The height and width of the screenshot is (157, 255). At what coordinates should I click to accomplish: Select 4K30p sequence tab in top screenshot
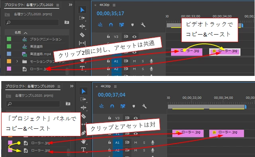tap(104, 5)
